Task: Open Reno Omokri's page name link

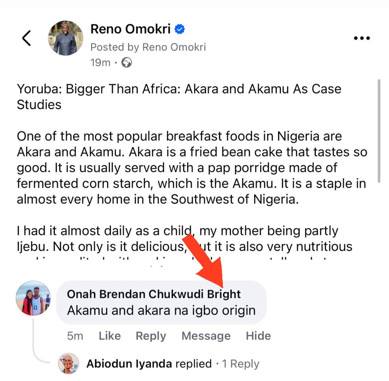Action: (x=130, y=29)
